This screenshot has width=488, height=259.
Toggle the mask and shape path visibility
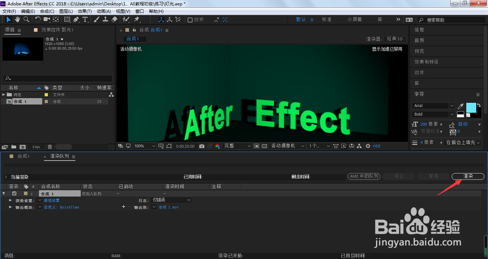[x=169, y=146]
